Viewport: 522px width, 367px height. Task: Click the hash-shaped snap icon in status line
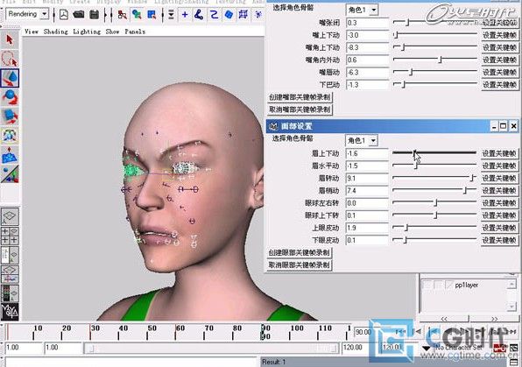point(243,14)
